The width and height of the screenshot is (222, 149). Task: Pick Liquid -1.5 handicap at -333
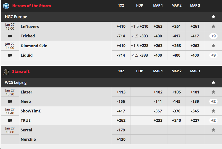point(140,55)
